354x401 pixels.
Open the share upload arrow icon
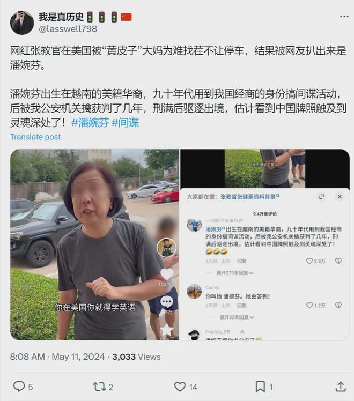coord(341,387)
